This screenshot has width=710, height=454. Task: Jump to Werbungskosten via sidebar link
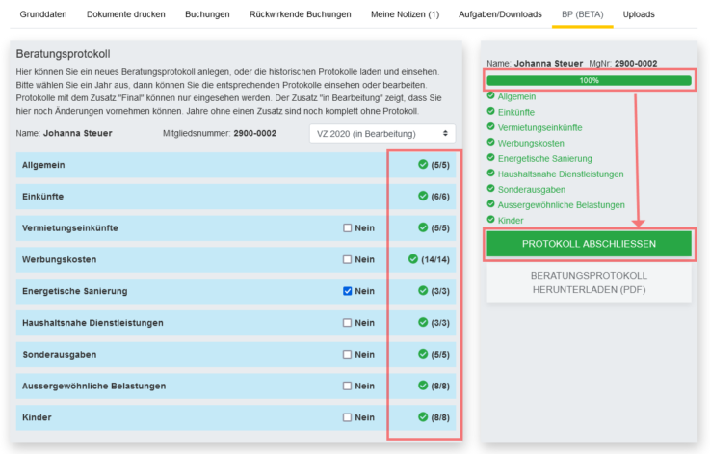[x=531, y=144]
